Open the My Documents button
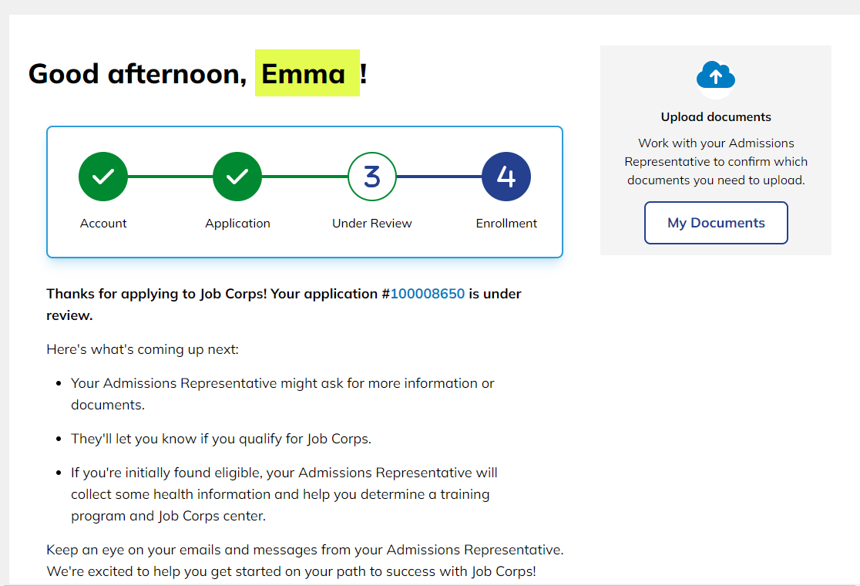Image resolution: width=860 pixels, height=586 pixels. (x=716, y=223)
